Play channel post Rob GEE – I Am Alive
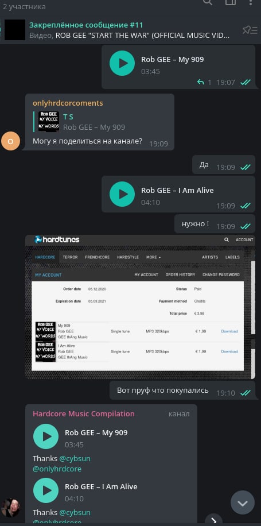This screenshot has width=261, height=526. coord(46,490)
